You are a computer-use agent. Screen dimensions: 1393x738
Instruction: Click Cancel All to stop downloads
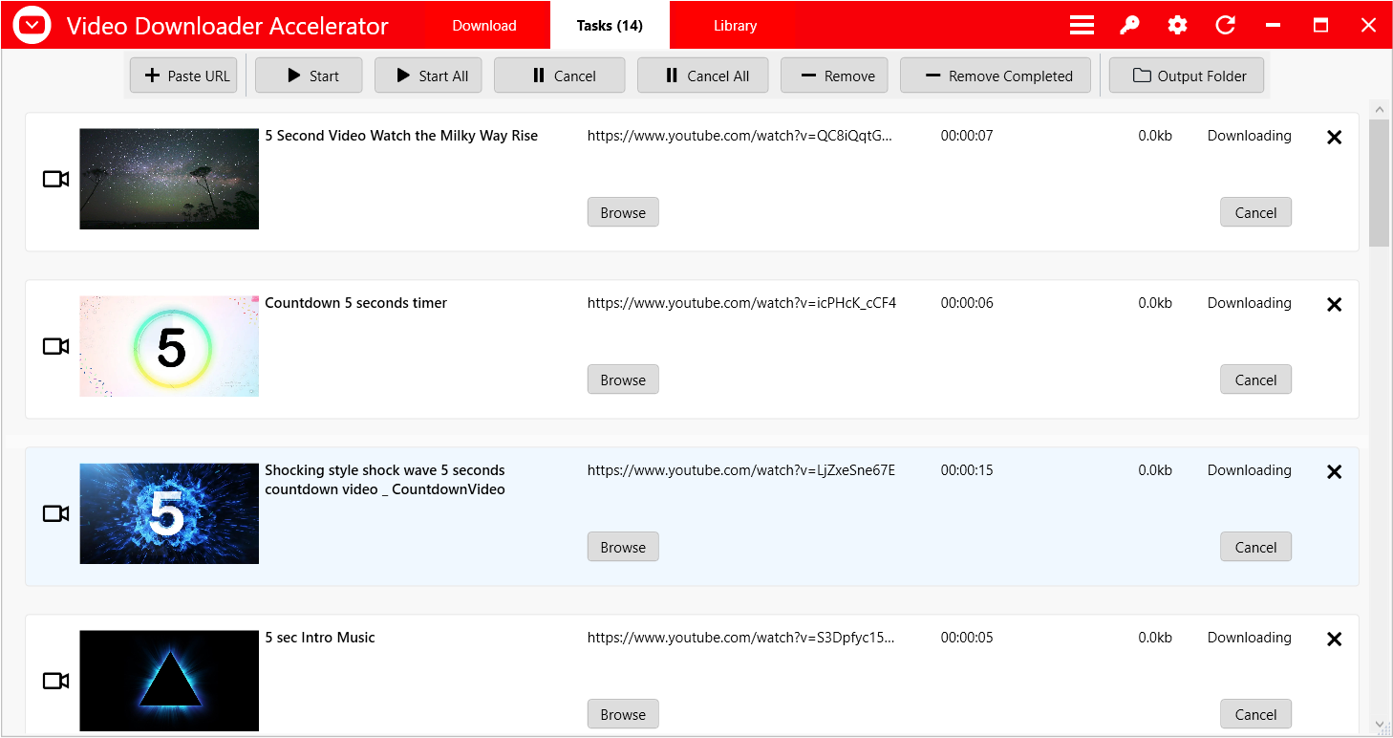[x=702, y=76]
